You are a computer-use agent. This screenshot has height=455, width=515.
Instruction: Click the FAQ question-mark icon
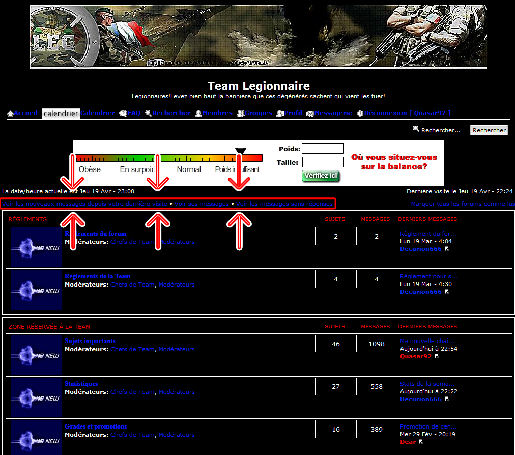(123, 113)
